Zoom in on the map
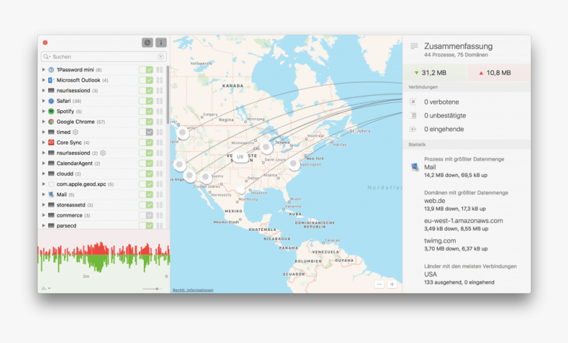This screenshot has width=568, height=343. pyautogui.click(x=392, y=284)
